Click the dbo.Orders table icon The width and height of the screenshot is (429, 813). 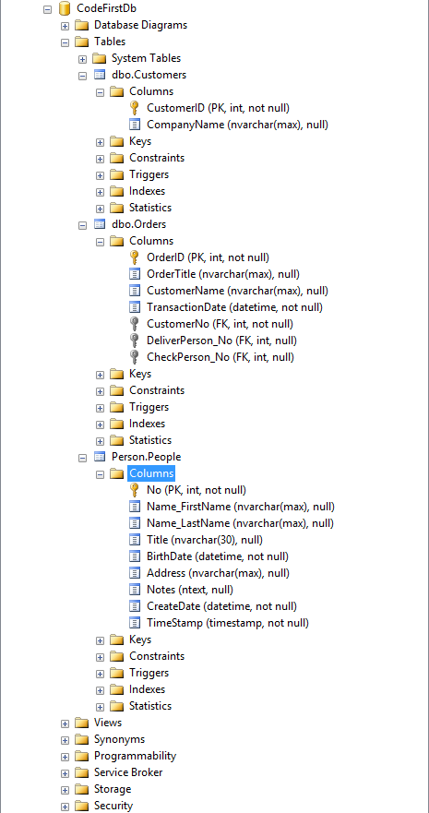click(100, 224)
